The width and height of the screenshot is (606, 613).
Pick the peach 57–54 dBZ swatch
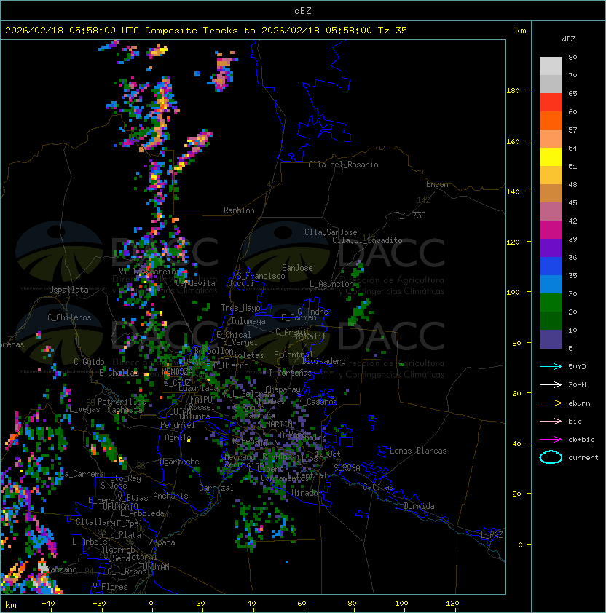point(551,139)
